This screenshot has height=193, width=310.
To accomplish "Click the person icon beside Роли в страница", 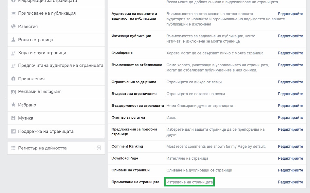I will (x=13, y=40).
